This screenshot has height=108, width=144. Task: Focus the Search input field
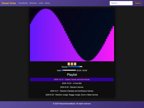click(x=121, y=3)
